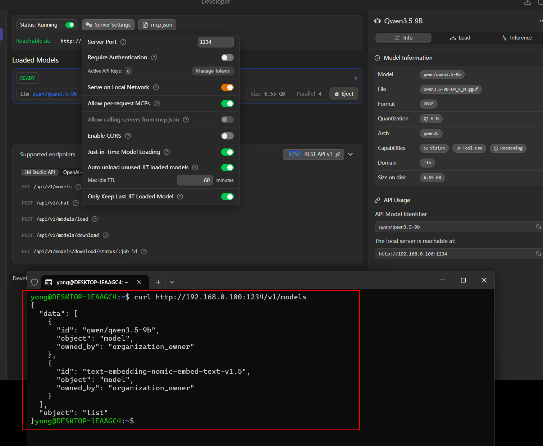543x446 pixels.
Task: Click the Parallel 4 label
Action: pos(309,94)
